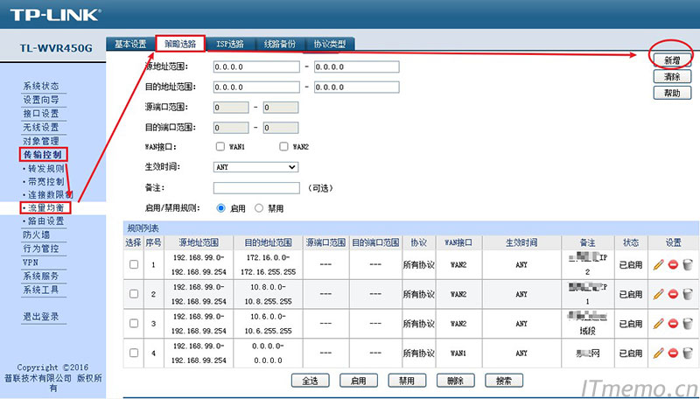The width and height of the screenshot is (700, 399).
Task: Disable rule 4 using red stop icon
Action: pyautogui.click(x=673, y=353)
